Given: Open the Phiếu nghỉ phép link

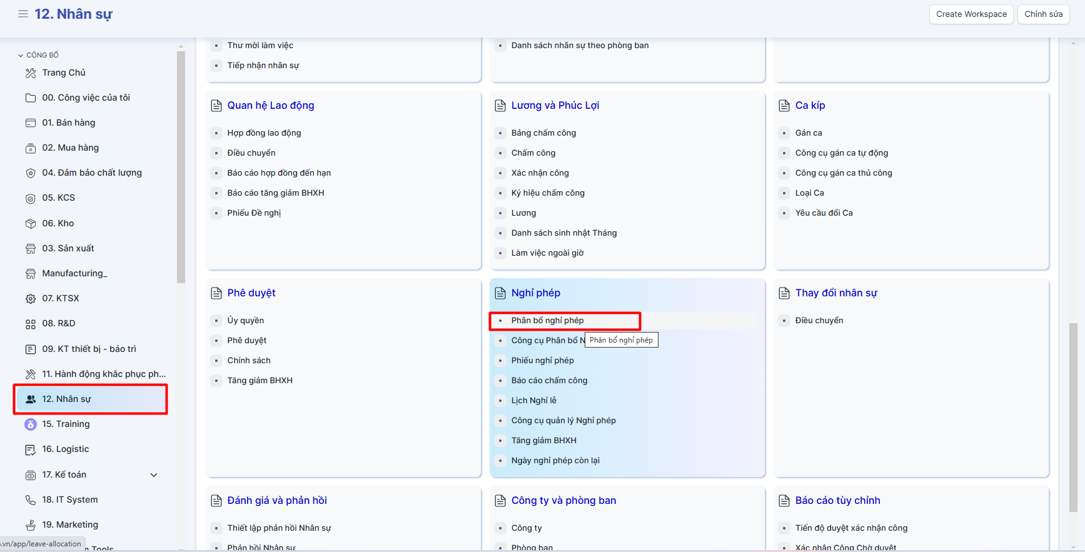Looking at the screenshot, I should point(542,360).
